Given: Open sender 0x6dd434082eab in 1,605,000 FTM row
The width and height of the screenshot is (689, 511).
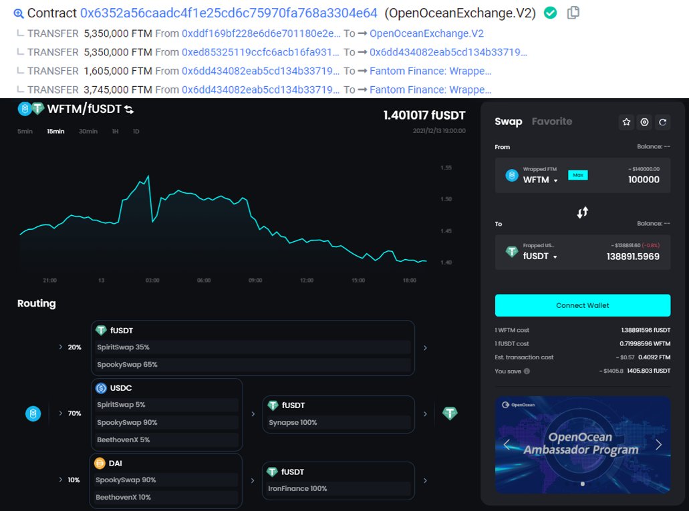Looking at the screenshot, I should pos(261,71).
